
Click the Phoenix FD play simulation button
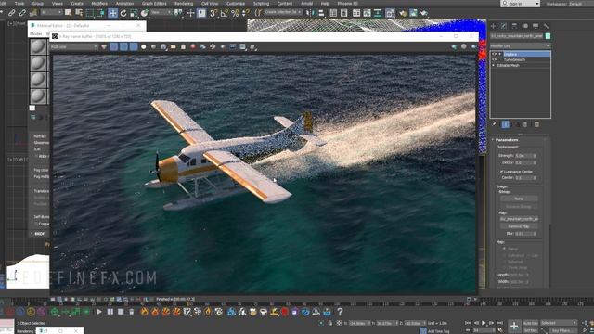(x=99, y=312)
